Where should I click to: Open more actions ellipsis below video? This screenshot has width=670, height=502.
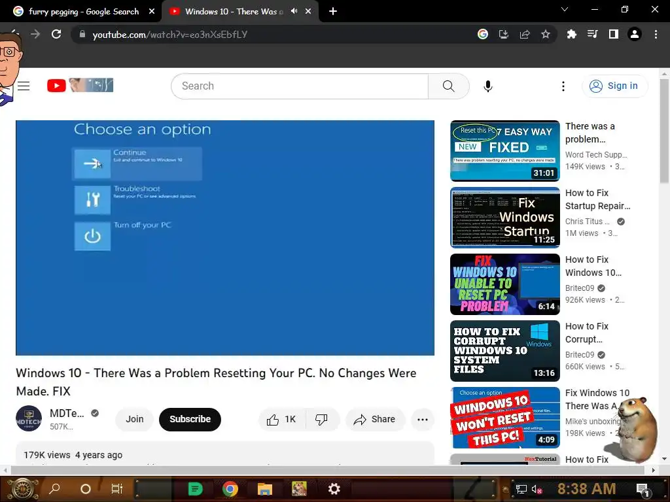coord(423,420)
